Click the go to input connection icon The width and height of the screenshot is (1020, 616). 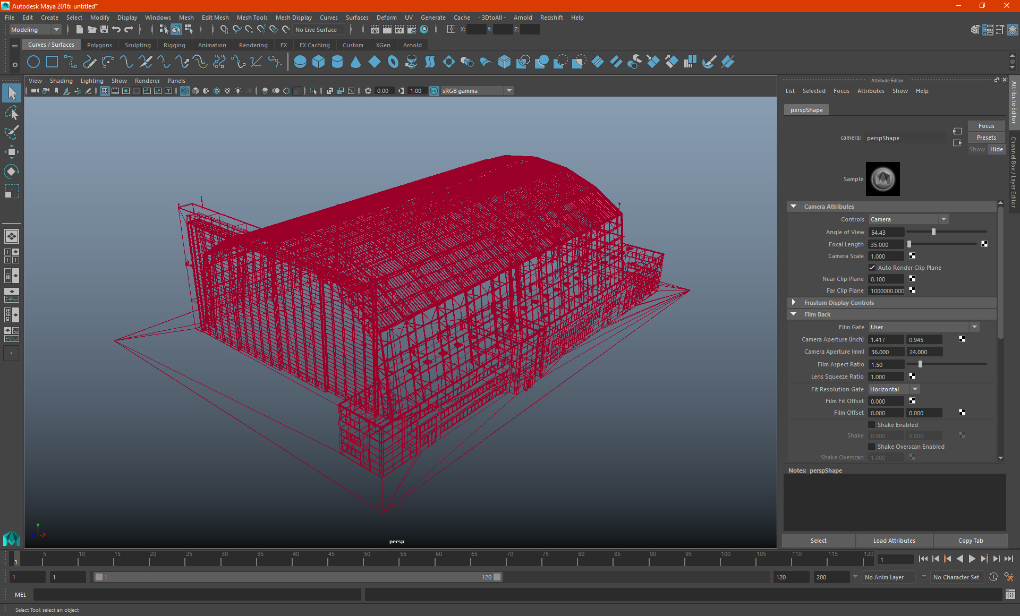point(957,131)
